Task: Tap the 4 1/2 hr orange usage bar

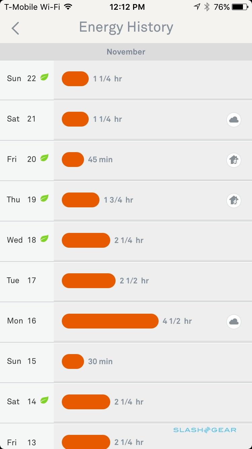Action: pos(110,321)
